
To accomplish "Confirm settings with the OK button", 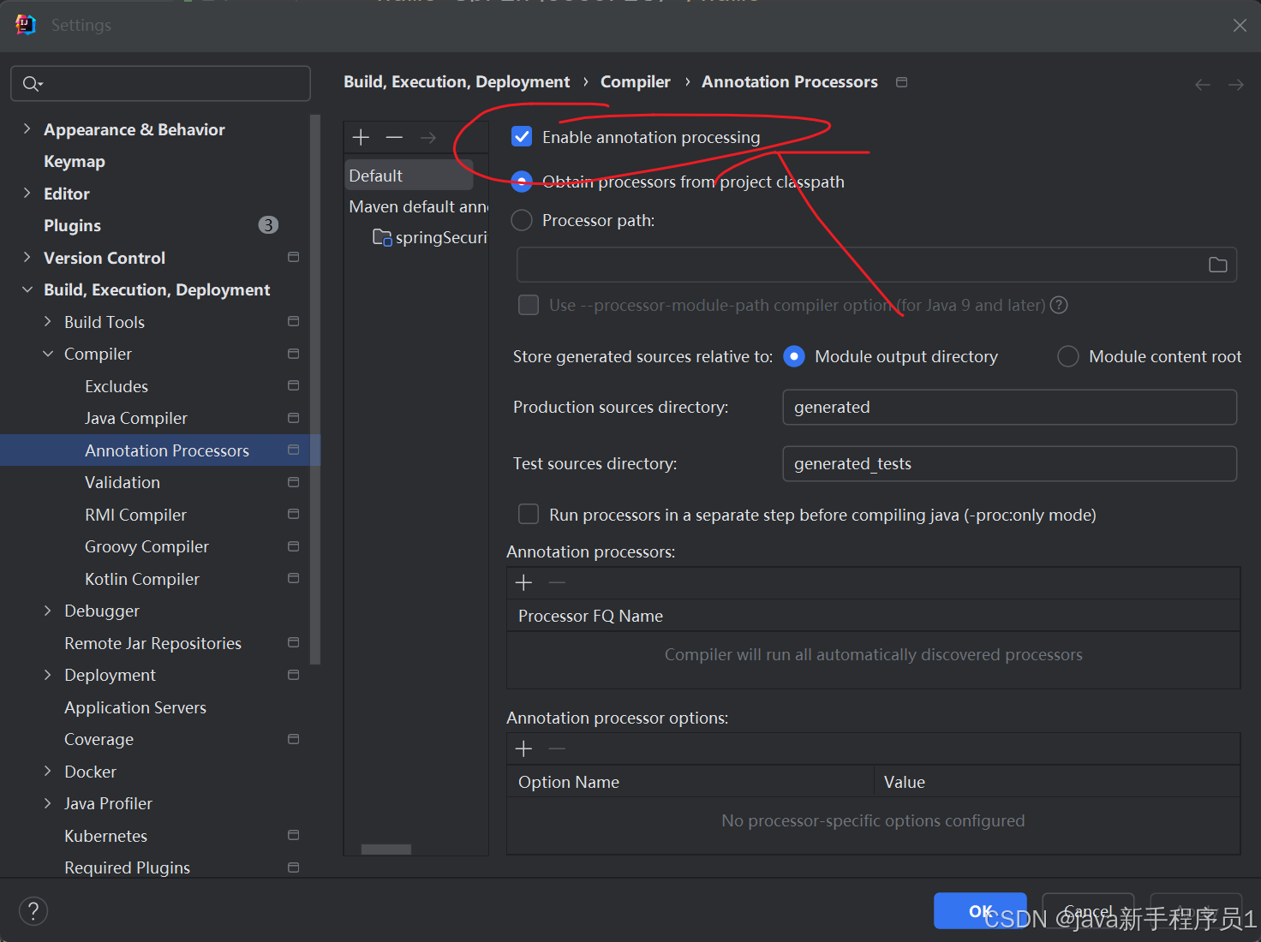I will [980, 910].
